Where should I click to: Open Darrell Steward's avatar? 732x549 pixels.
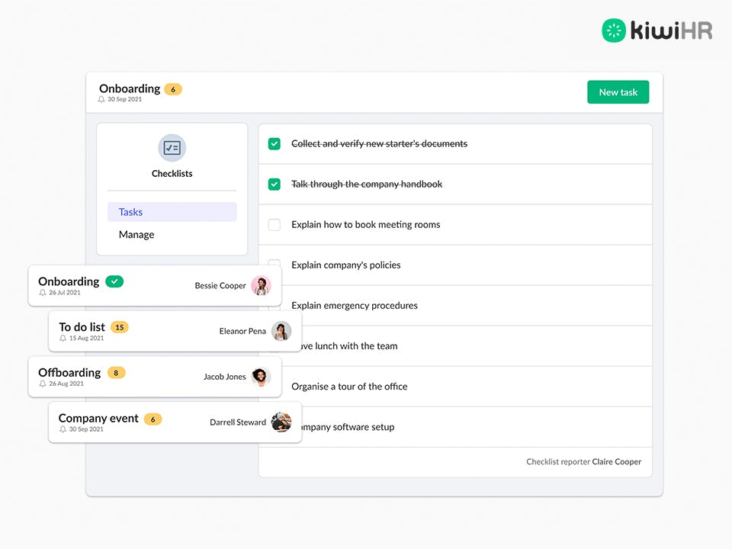pos(281,422)
